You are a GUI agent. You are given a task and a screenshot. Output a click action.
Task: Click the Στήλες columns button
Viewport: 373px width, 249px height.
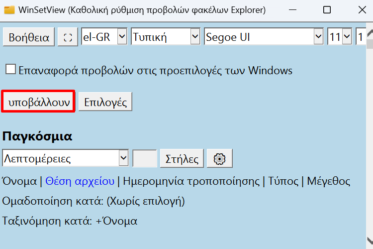tap(182, 159)
